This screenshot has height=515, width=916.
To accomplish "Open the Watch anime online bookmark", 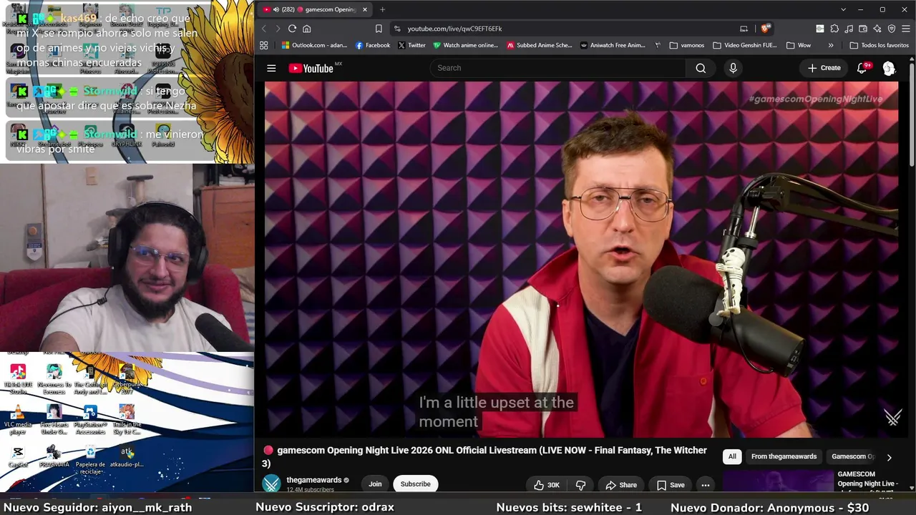I will (x=465, y=45).
